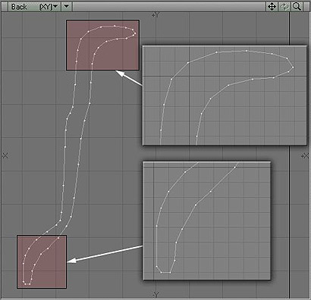
Task: Select the top highlighted red region of the curve
Action: coord(102,45)
